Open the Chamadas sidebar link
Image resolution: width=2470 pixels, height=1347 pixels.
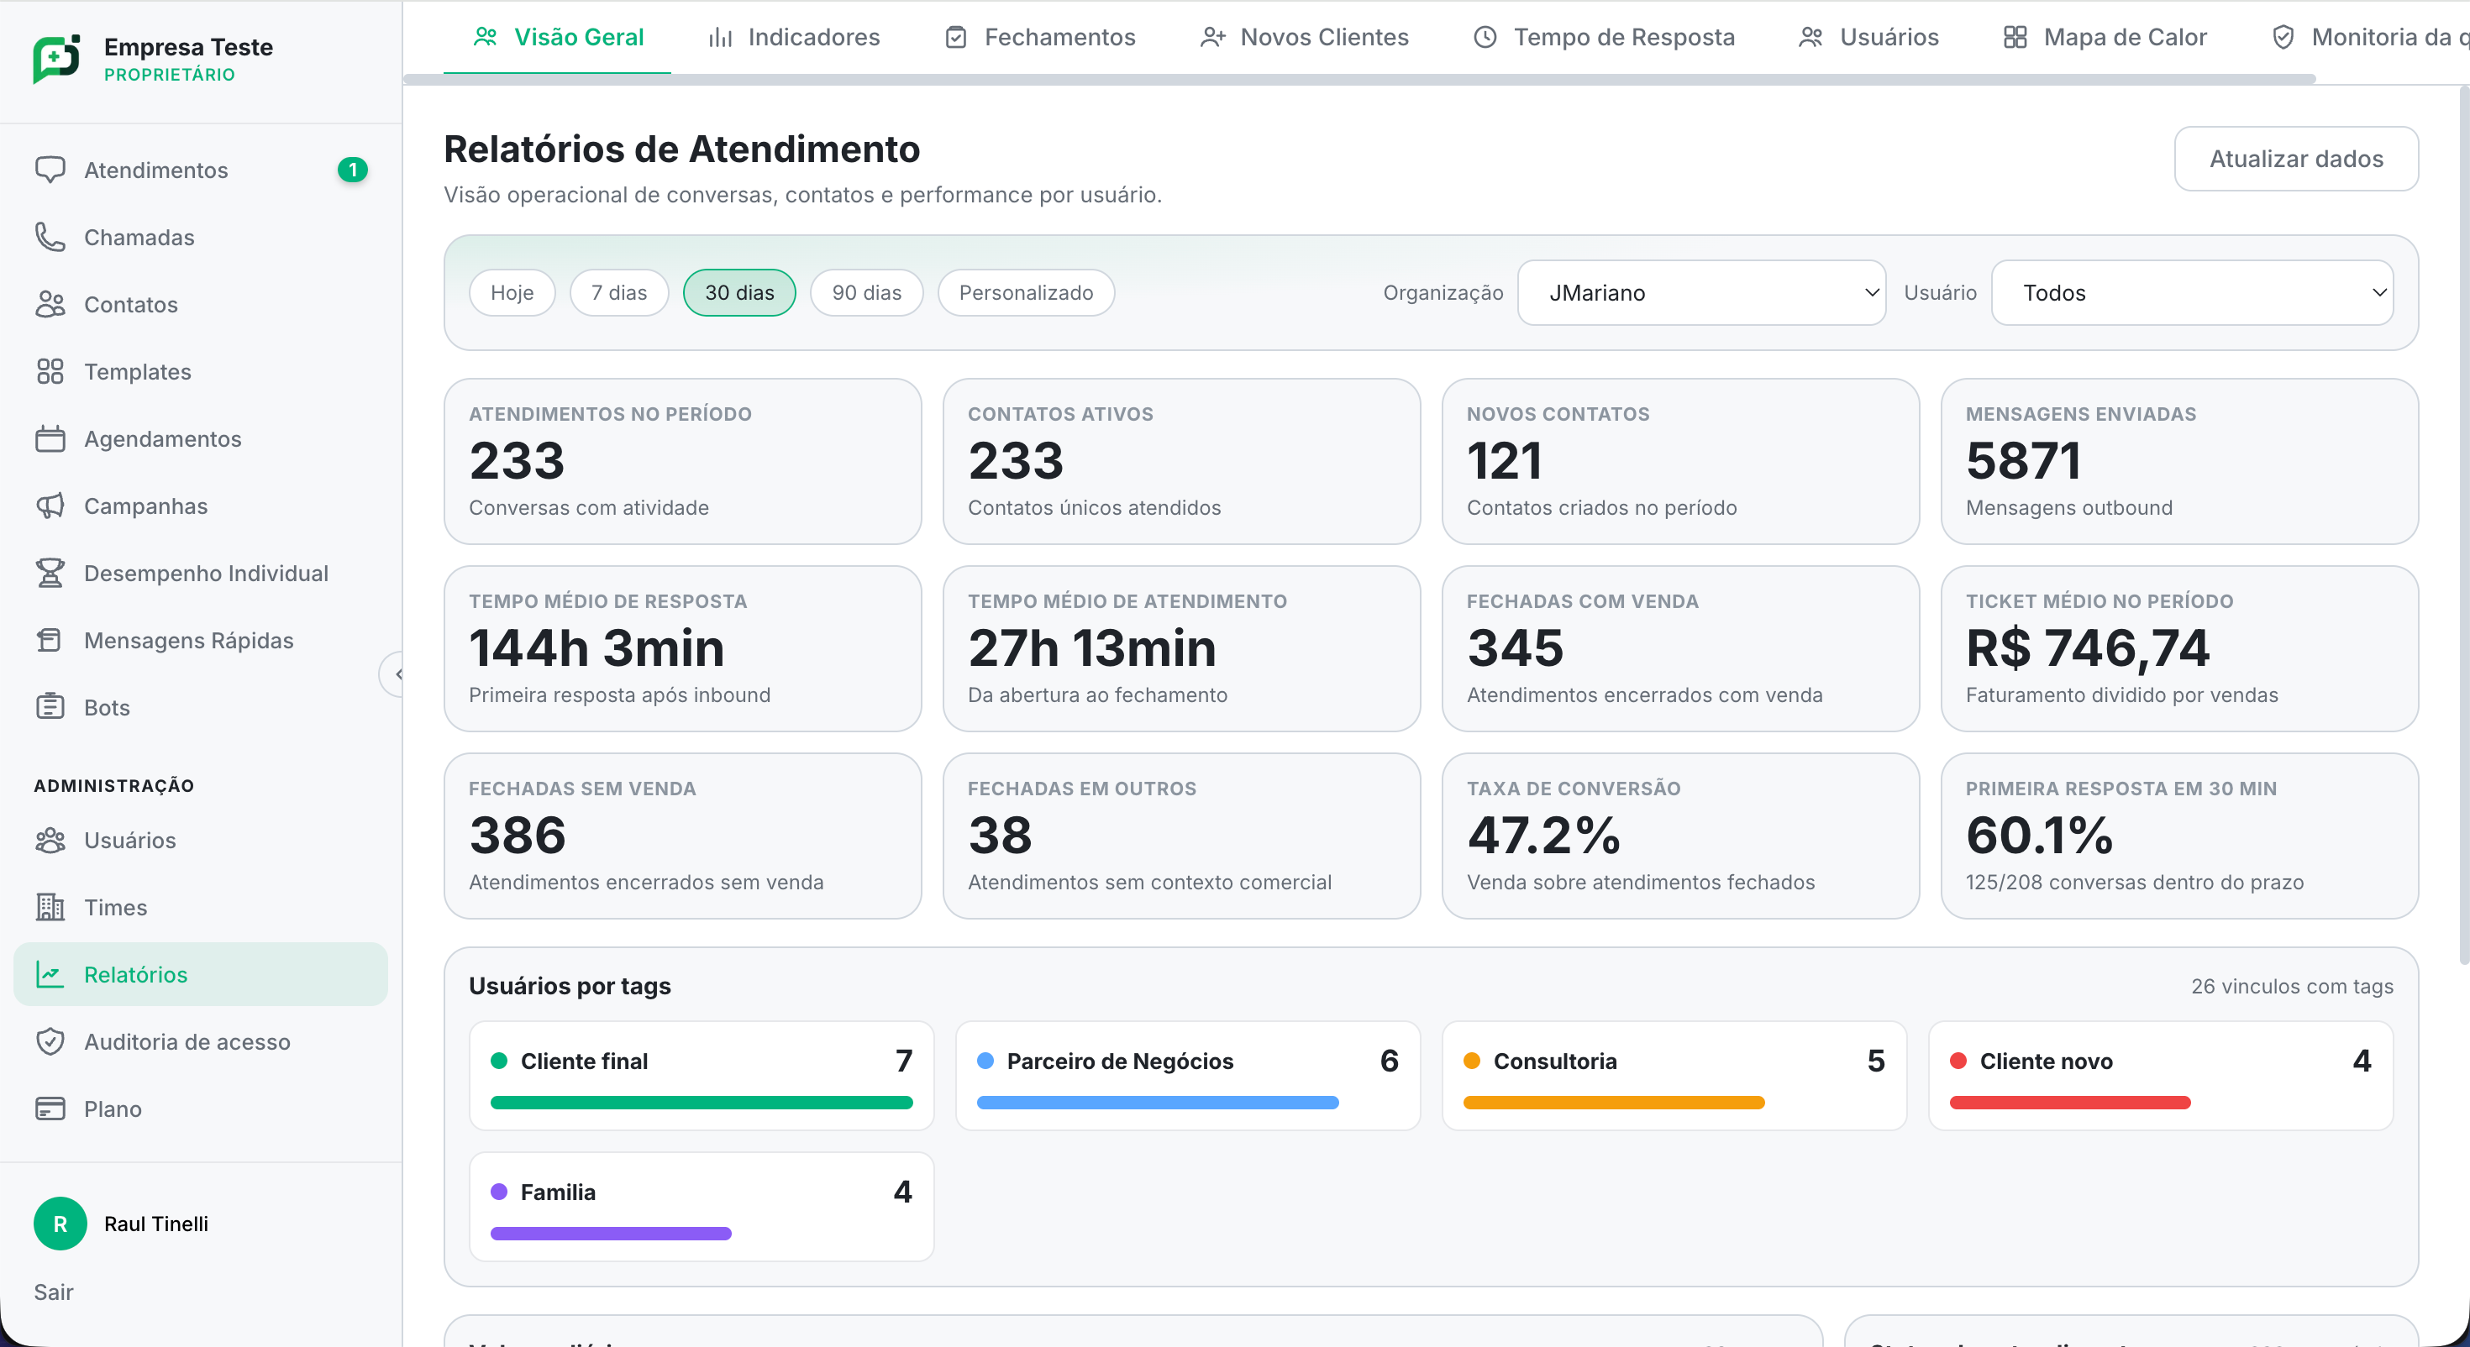[201, 237]
